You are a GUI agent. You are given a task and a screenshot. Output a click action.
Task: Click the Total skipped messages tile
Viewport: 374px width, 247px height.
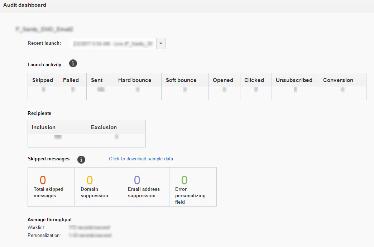pyautogui.click(x=51, y=187)
